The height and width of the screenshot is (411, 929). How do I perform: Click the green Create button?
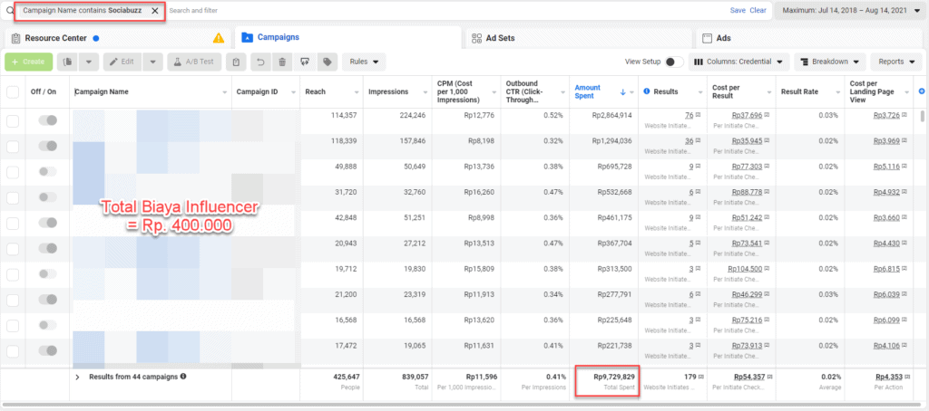point(28,62)
